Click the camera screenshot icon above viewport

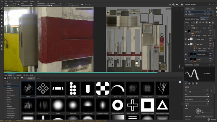click(182, 4)
